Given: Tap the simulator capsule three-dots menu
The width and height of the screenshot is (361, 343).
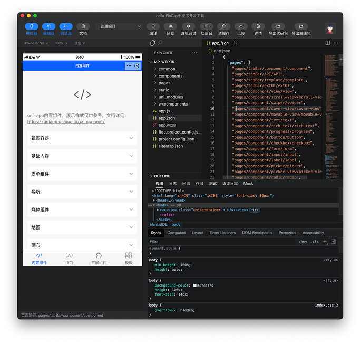Looking at the screenshot, I should pos(129,66).
